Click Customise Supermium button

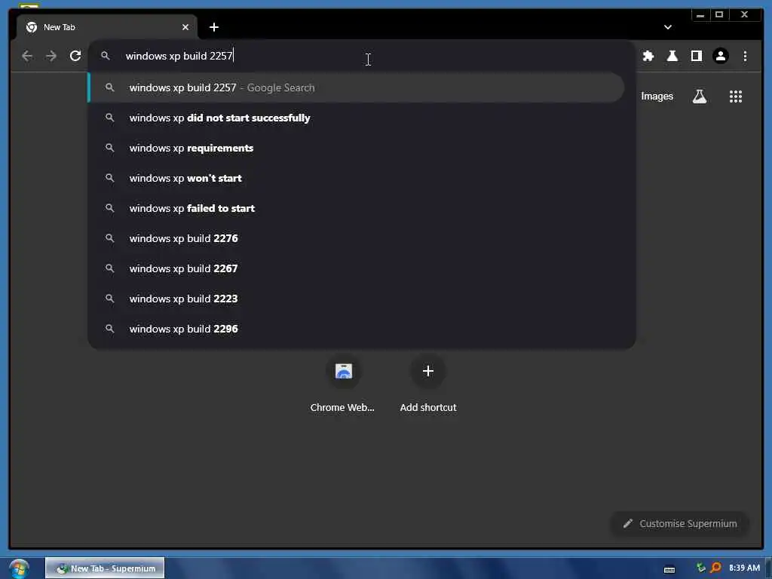680,523
